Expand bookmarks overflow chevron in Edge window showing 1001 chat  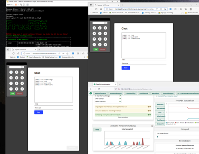182,12
